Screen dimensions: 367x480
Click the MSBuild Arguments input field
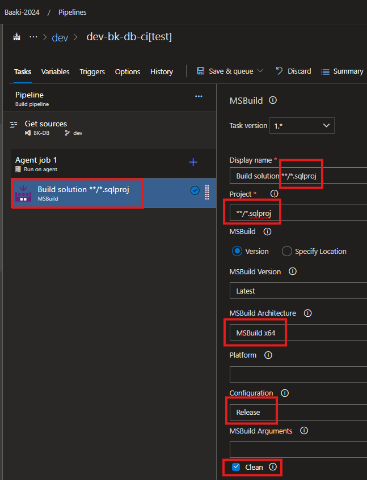coord(298,450)
